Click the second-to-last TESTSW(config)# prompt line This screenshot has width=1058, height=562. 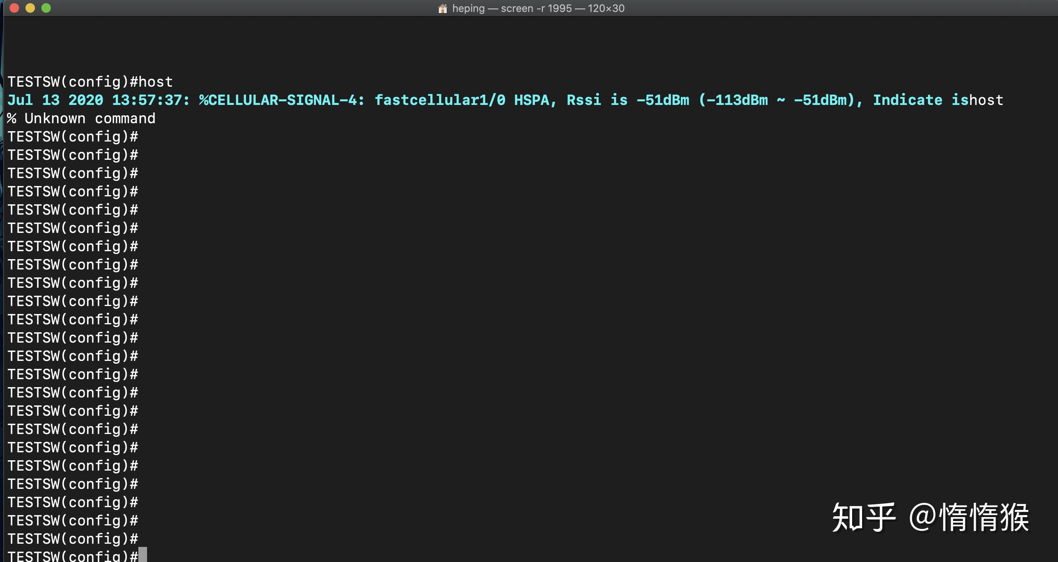point(73,539)
